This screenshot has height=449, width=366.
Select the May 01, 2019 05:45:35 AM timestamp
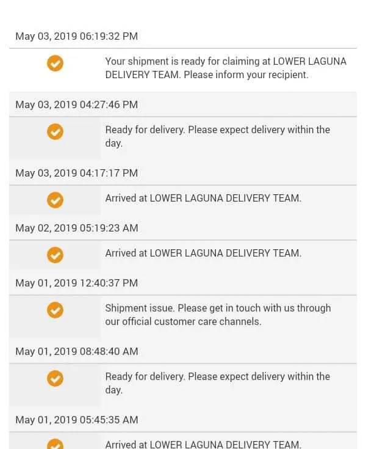pyautogui.click(x=76, y=420)
